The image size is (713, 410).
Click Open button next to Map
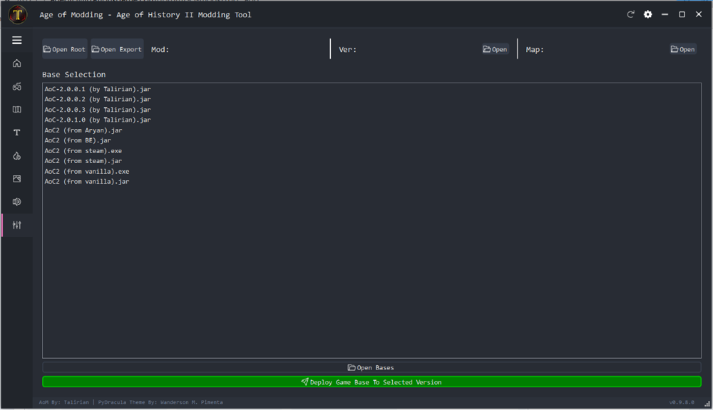(683, 49)
